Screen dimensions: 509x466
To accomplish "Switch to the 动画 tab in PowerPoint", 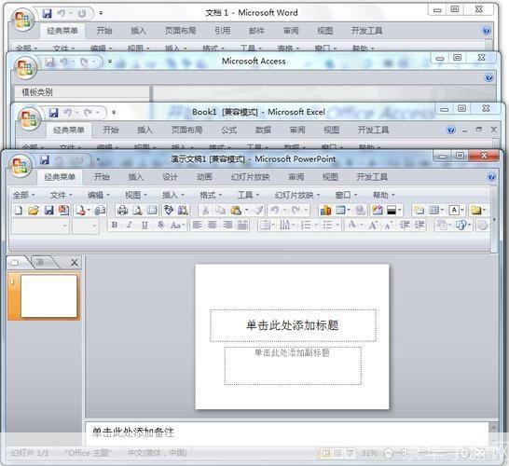I will pyautogui.click(x=204, y=177).
